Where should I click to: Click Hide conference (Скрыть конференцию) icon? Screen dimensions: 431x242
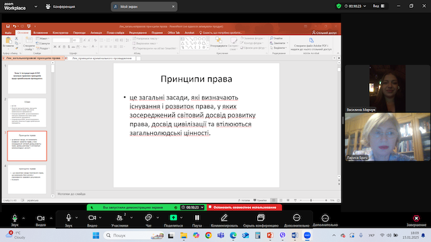[261, 218]
